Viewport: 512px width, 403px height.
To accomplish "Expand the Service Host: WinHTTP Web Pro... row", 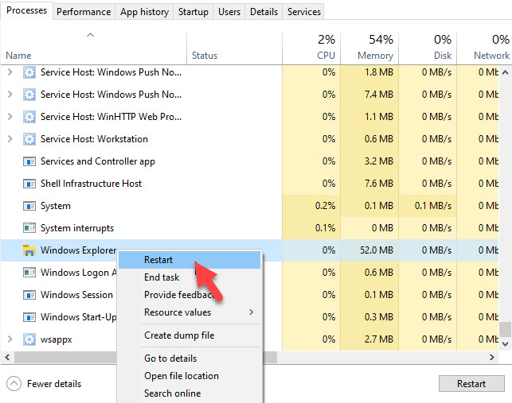I will [10, 117].
